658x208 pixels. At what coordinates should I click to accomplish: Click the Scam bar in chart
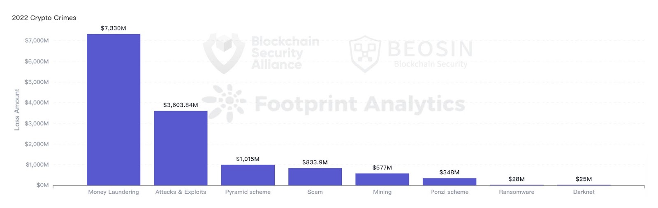[x=315, y=176]
